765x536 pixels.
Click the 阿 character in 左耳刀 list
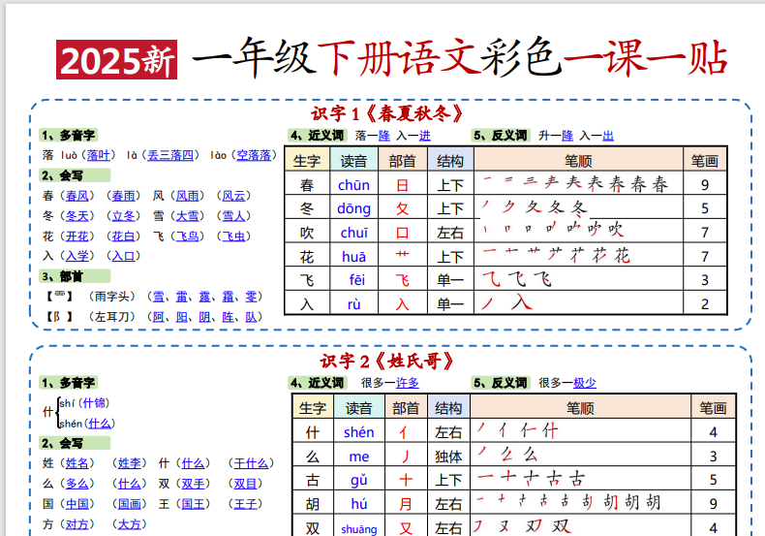pyautogui.click(x=158, y=317)
